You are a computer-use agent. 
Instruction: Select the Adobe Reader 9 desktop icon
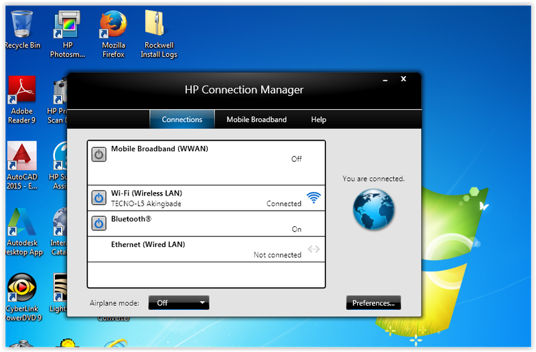click(22, 100)
